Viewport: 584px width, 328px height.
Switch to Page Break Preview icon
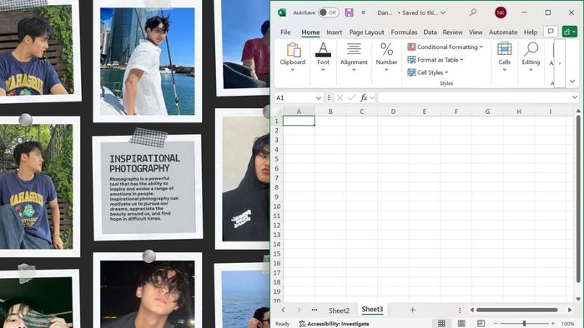pyautogui.click(x=481, y=324)
